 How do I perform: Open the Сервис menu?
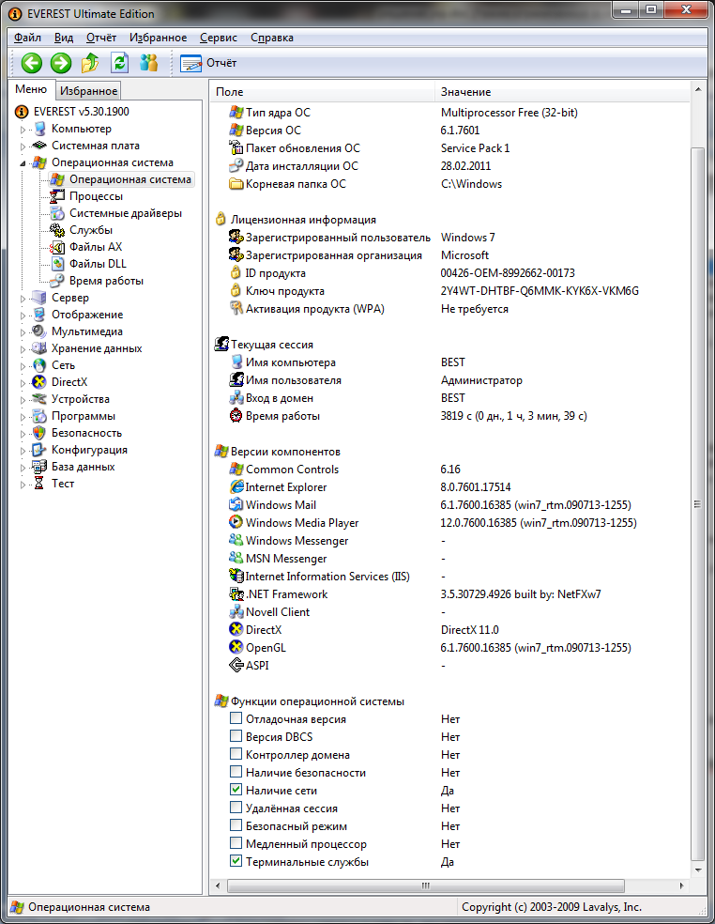coord(219,38)
